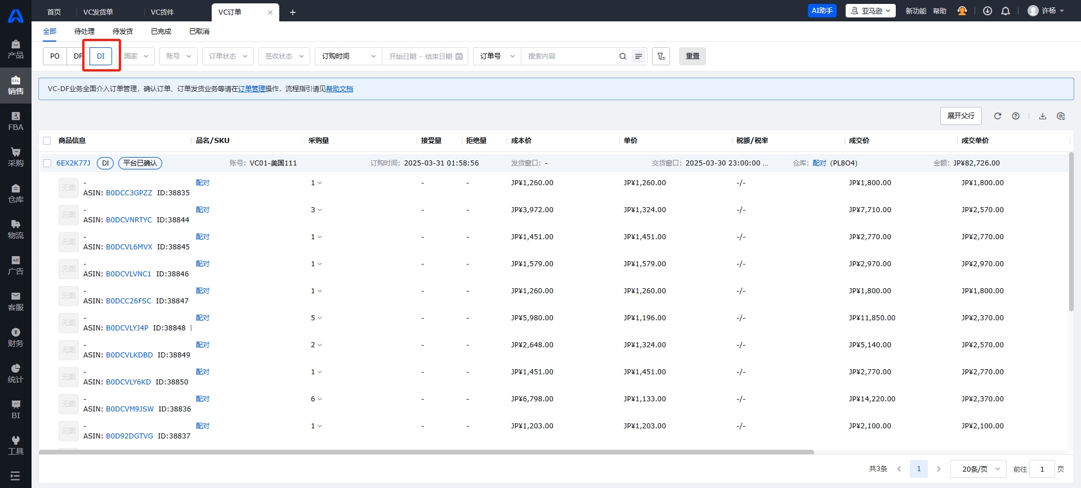1081x488 pixels.
Task: Click the export download icon above table
Action: click(x=1043, y=116)
